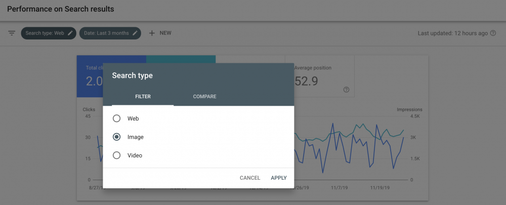Open the Search type: Web chip
The width and height of the screenshot is (506, 205).
click(x=45, y=33)
